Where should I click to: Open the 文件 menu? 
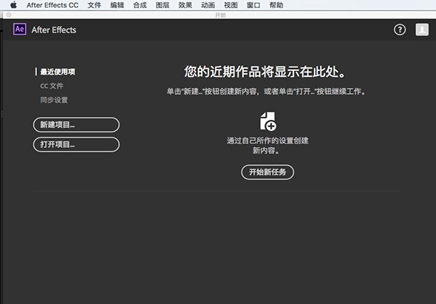pos(95,5)
